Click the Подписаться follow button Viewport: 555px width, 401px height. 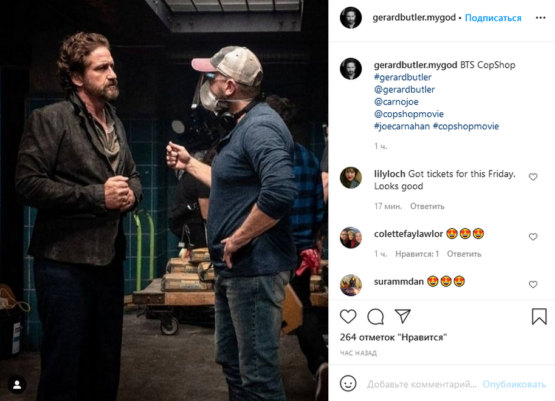coord(493,18)
